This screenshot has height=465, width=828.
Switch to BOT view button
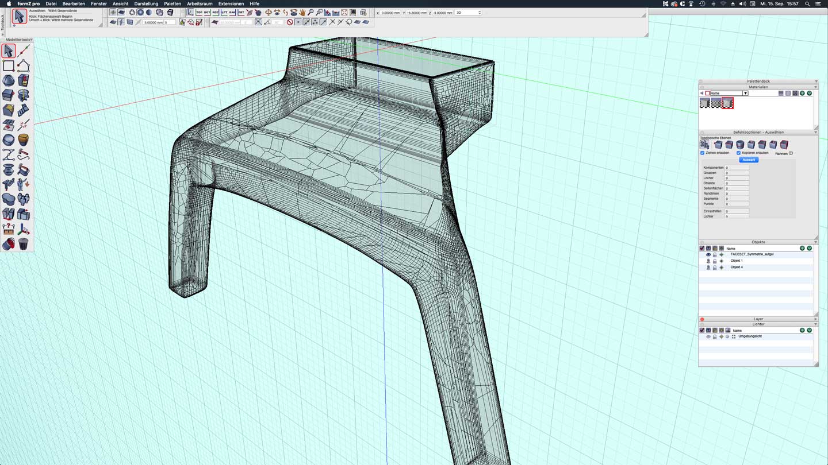coord(207,12)
